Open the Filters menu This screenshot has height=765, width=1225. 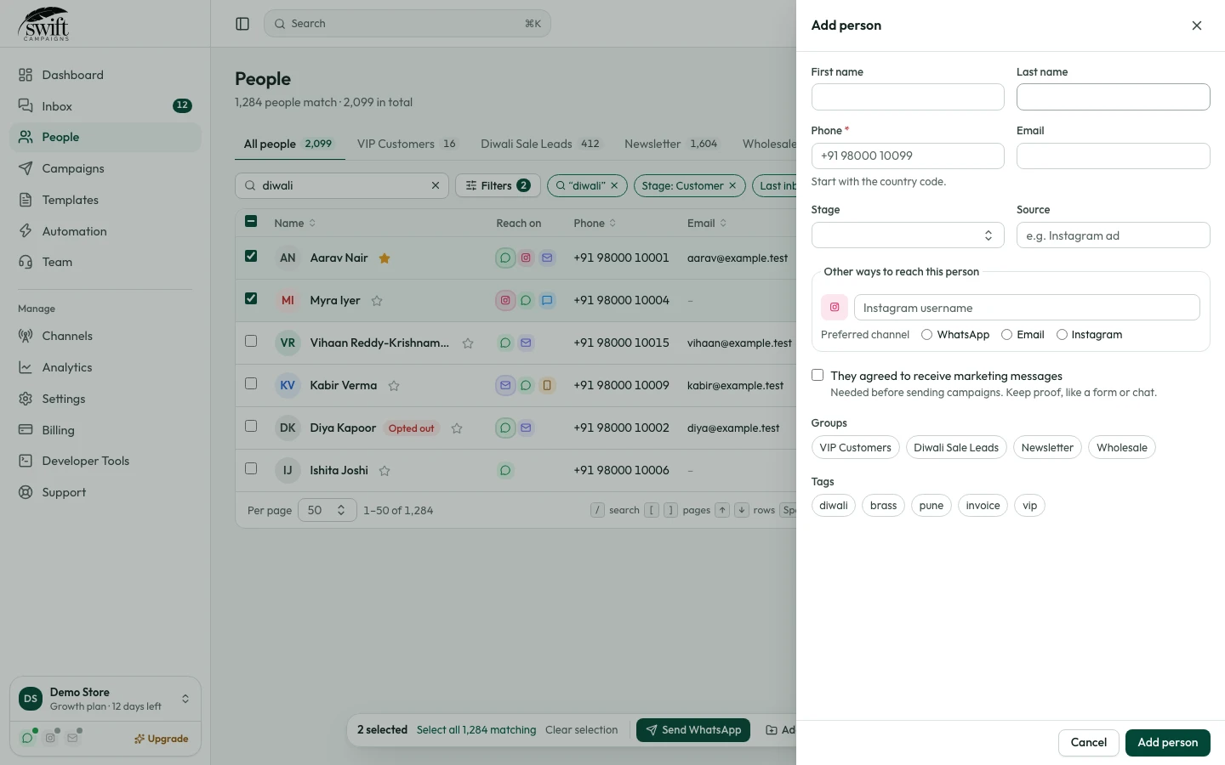pyautogui.click(x=498, y=185)
